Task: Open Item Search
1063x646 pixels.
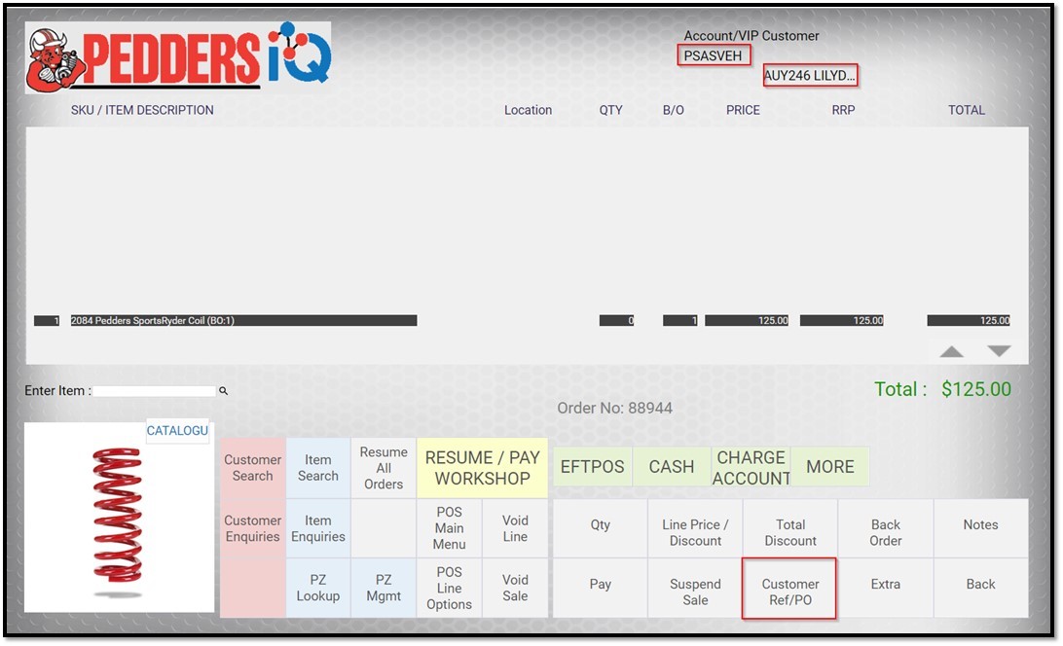Action: pyautogui.click(x=318, y=468)
